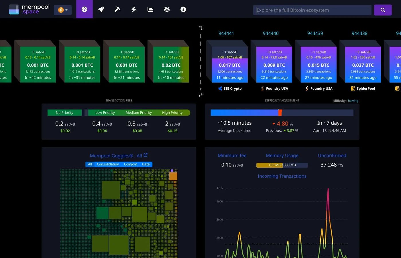Flip timeline direction with horizontal arrows icon
This screenshot has width=401, height=258.
coord(201,95)
